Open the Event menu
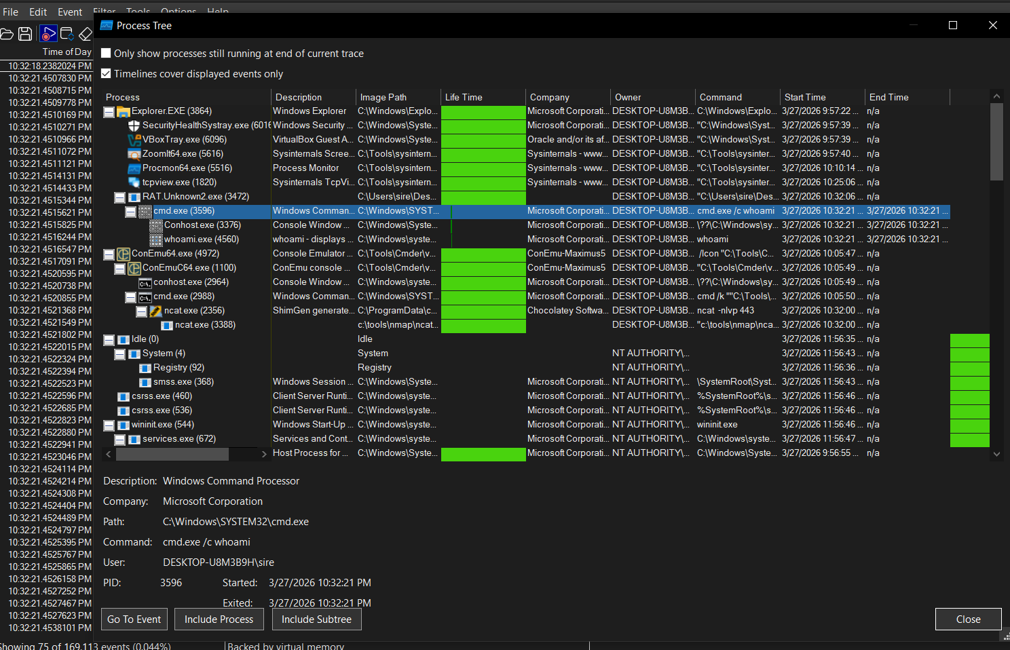Screen dimensions: 1010x650 (69, 12)
